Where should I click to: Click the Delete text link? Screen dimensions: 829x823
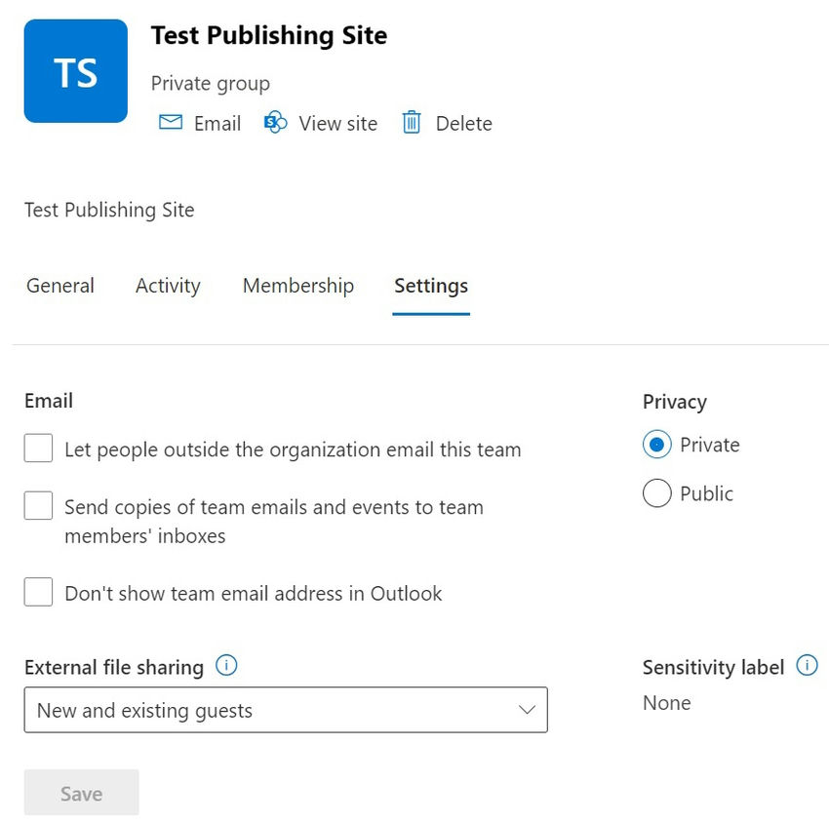click(x=463, y=123)
